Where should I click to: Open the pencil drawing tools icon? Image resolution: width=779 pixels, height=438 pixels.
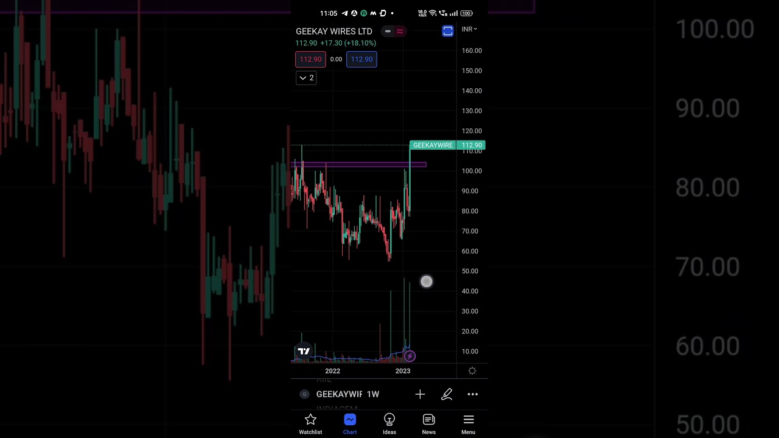(x=447, y=394)
